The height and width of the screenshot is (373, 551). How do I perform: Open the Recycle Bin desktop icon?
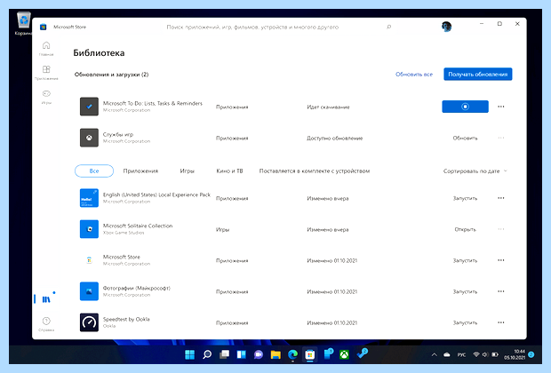point(23,23)
